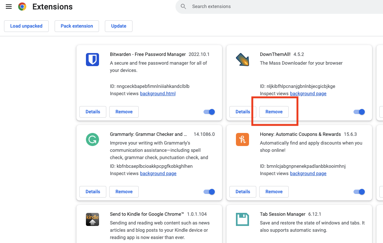The height and width of the screenshot is (243, 383).
Task: Click Bitwarden version 2022.10.1
Action: click(199, 54)
